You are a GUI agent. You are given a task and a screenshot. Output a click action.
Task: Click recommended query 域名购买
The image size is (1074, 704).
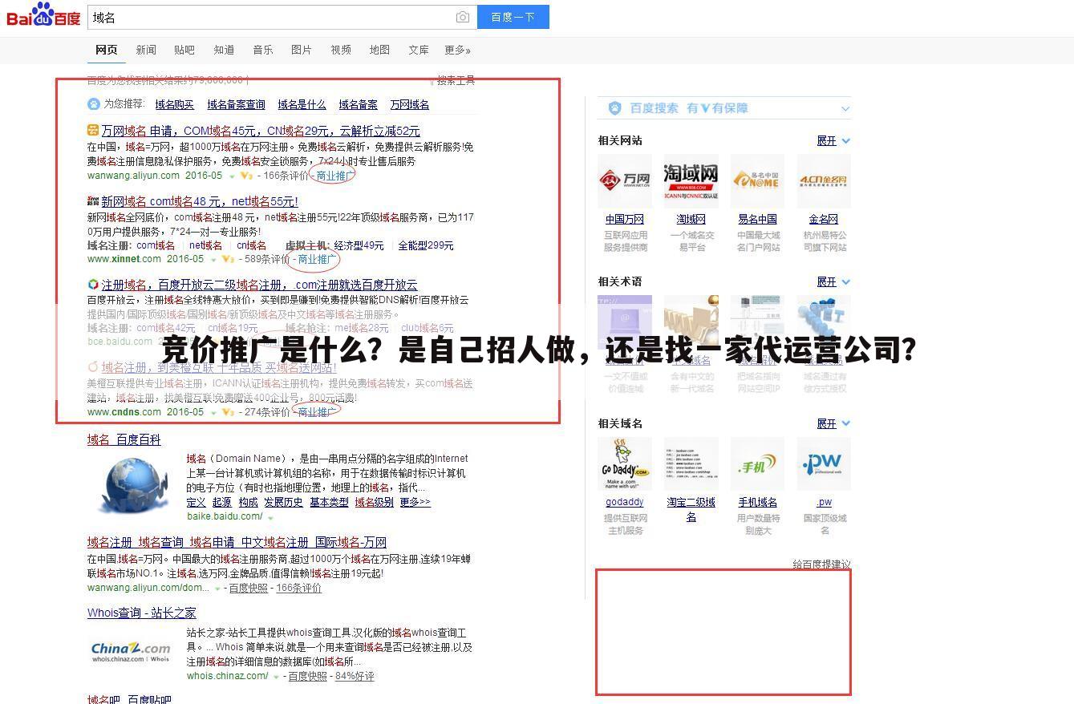(x=175, y=104)
